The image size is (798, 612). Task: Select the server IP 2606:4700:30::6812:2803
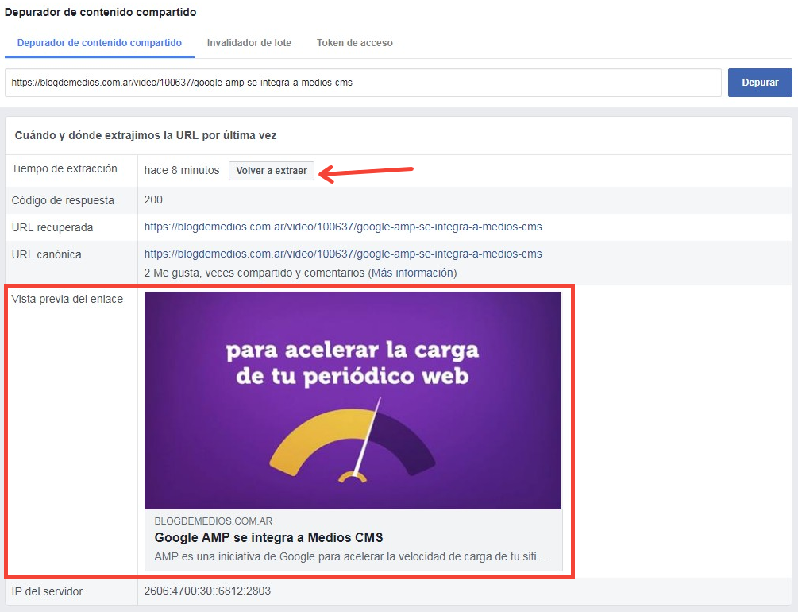(x=207, y=591)
